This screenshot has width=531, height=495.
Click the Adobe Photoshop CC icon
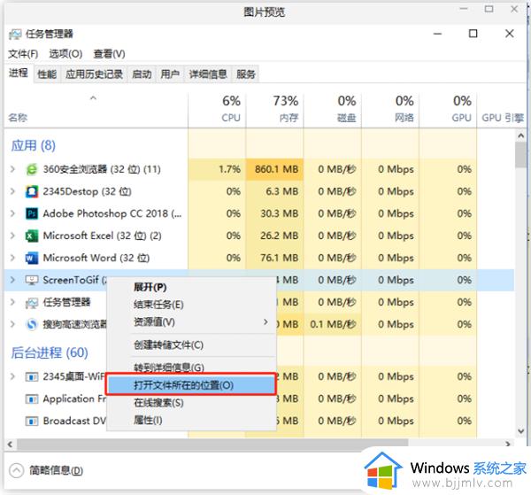click(32, 213)
